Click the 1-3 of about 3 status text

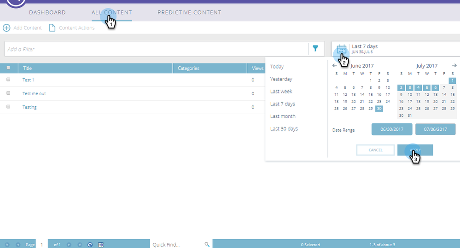(382, 245)
